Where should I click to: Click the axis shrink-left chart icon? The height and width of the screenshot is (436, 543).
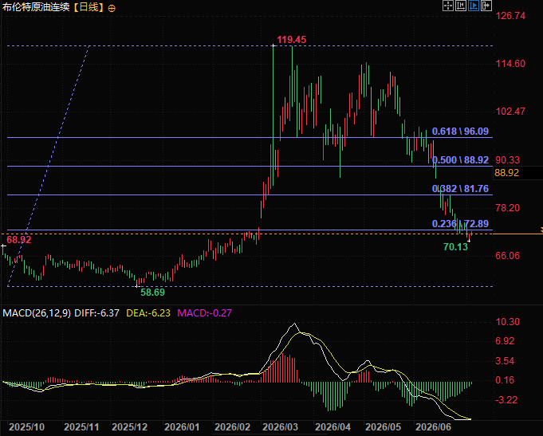[461, 6]
